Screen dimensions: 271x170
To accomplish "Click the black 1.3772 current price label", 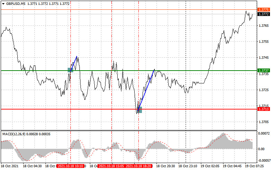I will 264,14.
